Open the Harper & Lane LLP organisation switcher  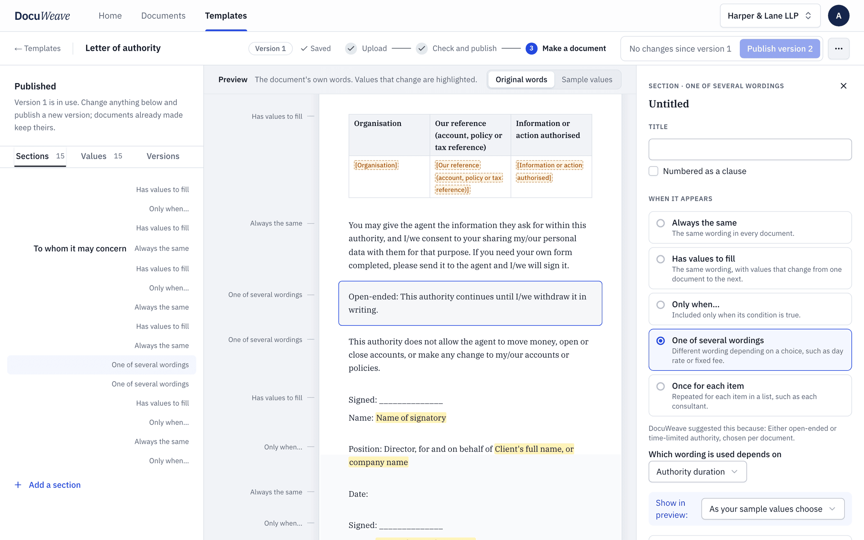pyautogui.click(x=770, y=16)
